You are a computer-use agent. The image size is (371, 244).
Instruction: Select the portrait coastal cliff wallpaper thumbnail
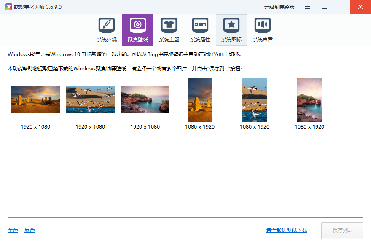[309, 99]
